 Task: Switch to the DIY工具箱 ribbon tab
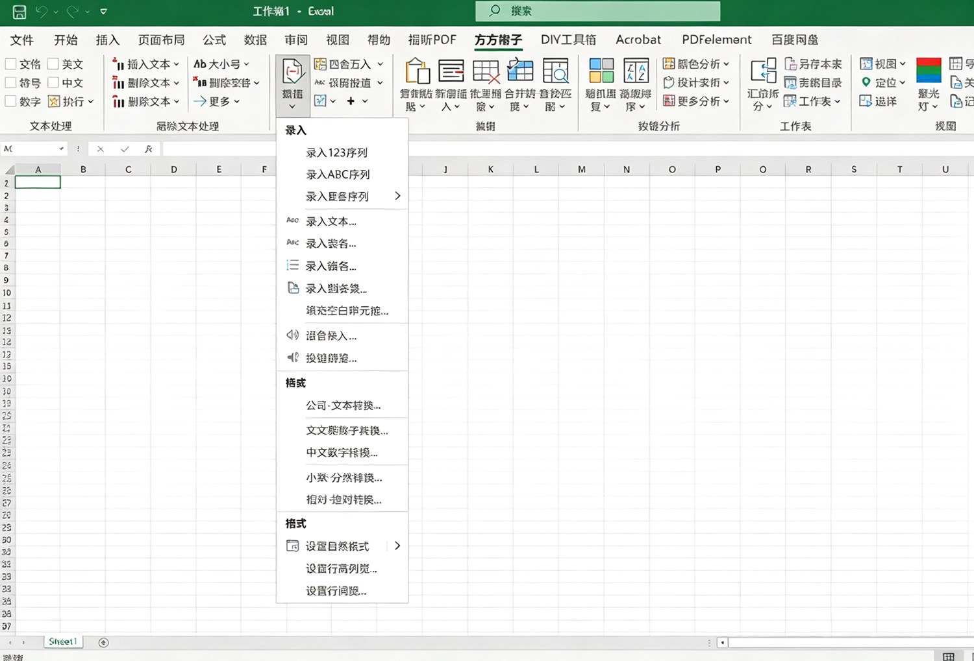pos(568,40)
